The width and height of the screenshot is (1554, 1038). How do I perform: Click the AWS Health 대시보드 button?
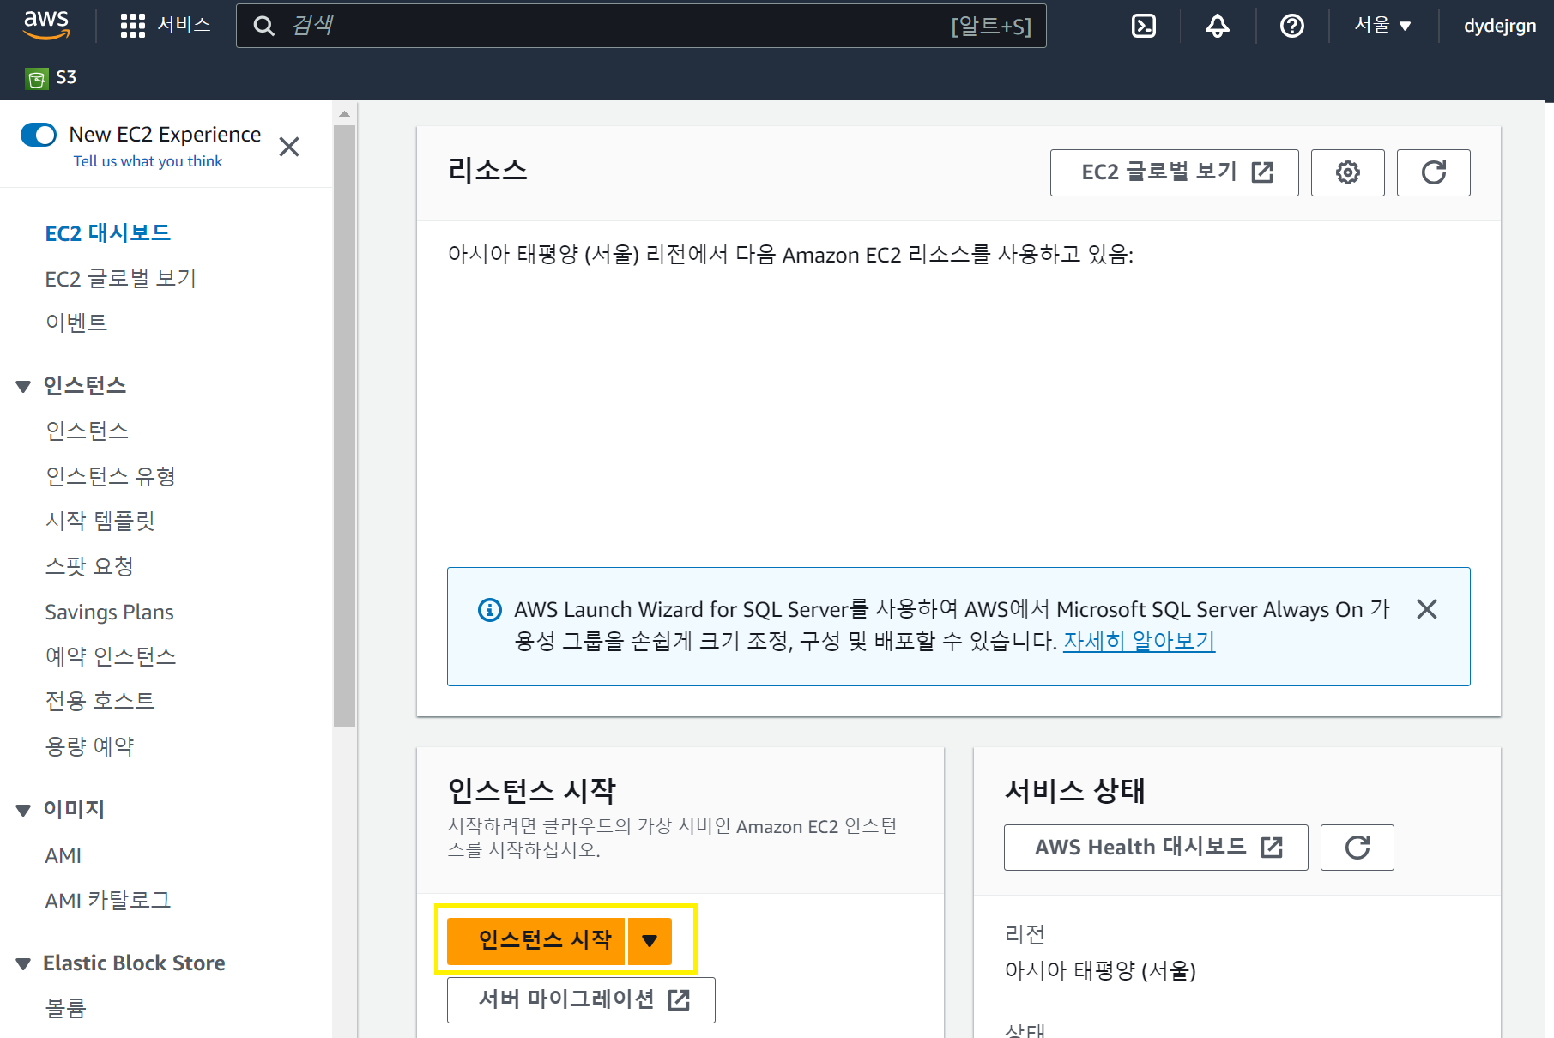(x=1156, y=848)
